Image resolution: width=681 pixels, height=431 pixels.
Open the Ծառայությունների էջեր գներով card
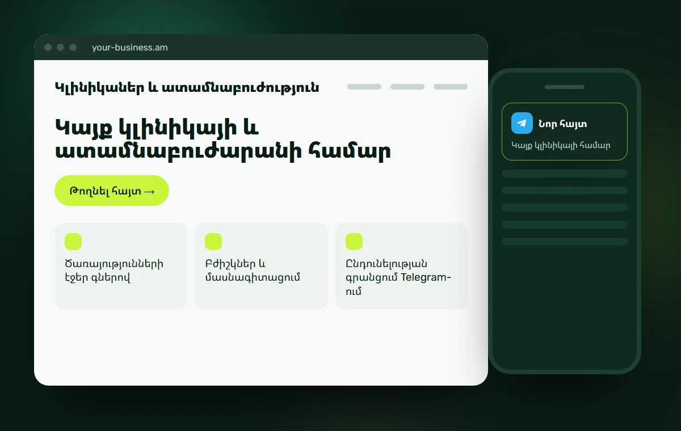(x=121, y=266)
